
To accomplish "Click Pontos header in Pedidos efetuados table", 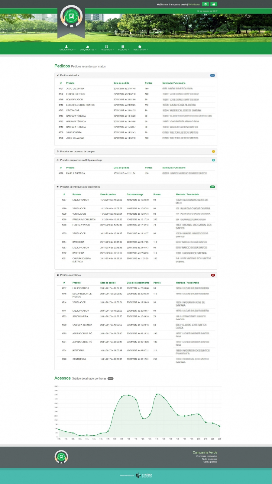I will pos(149,83).
